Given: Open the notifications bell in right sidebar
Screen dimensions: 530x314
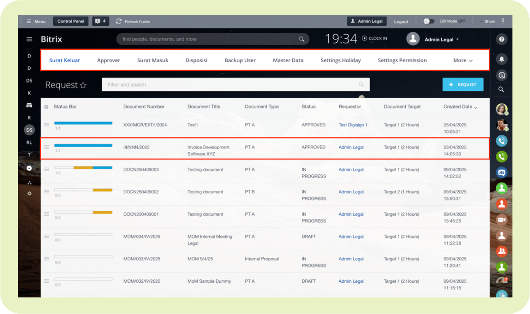Looking at the screenshot, I should [502, 59].
